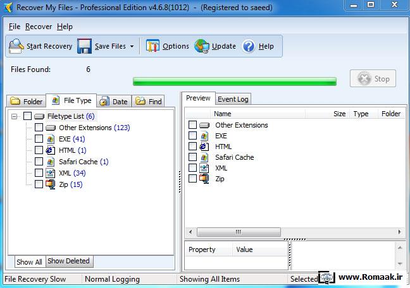
Task: Switch to the File Type tab
Action: (x=71, y=100)
